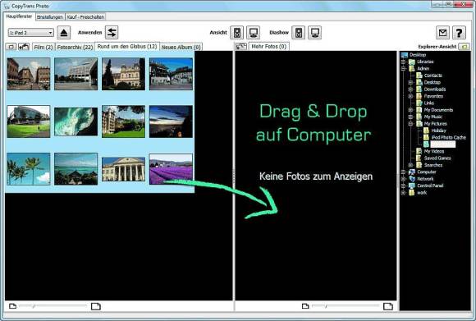Select the lavender field photo thumbnail
The width and height of the screenshot is (476, 321).
coord(171,169)
